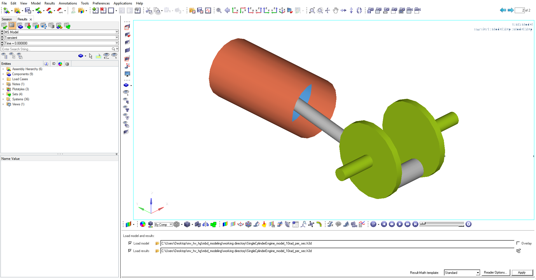Open Animation Controls gear icon
This screenshot has width=536, height=280.
tap(469, 224)
